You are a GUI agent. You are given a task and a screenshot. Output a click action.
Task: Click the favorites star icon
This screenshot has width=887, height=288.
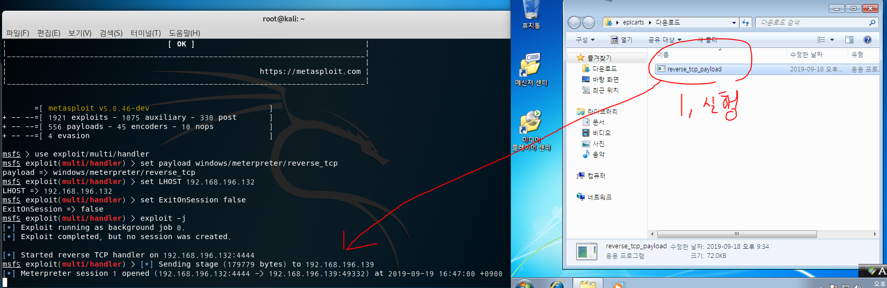tap(580, 58)
